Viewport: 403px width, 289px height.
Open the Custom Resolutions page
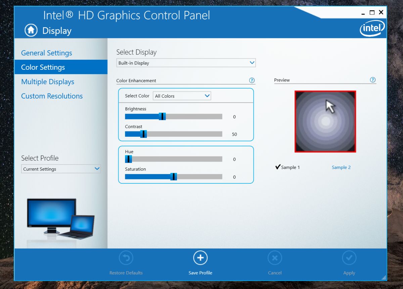pos(52,96)
